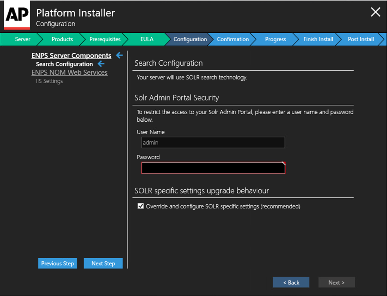Click the Password label
Screen dimensions: 387x296
[148, 157]
